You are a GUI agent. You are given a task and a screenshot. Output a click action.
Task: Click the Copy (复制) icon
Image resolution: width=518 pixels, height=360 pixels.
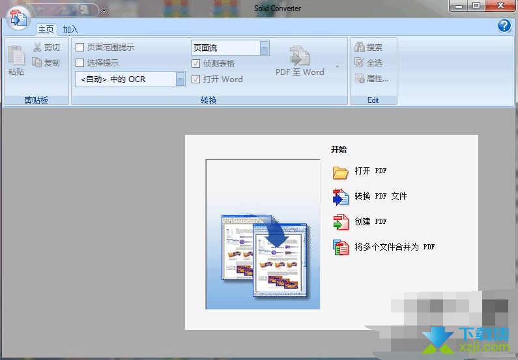36,62
